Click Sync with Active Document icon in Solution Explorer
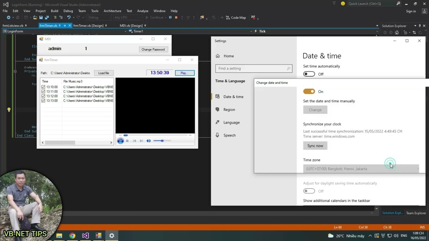The height and width of the screenshot is (241, 429). tap(414, 32)
